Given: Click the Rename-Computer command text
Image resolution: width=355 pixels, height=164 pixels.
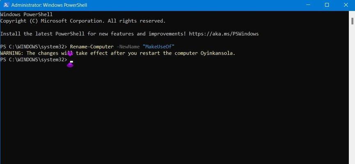Looking at the screenshot, I should pos(92,47).
